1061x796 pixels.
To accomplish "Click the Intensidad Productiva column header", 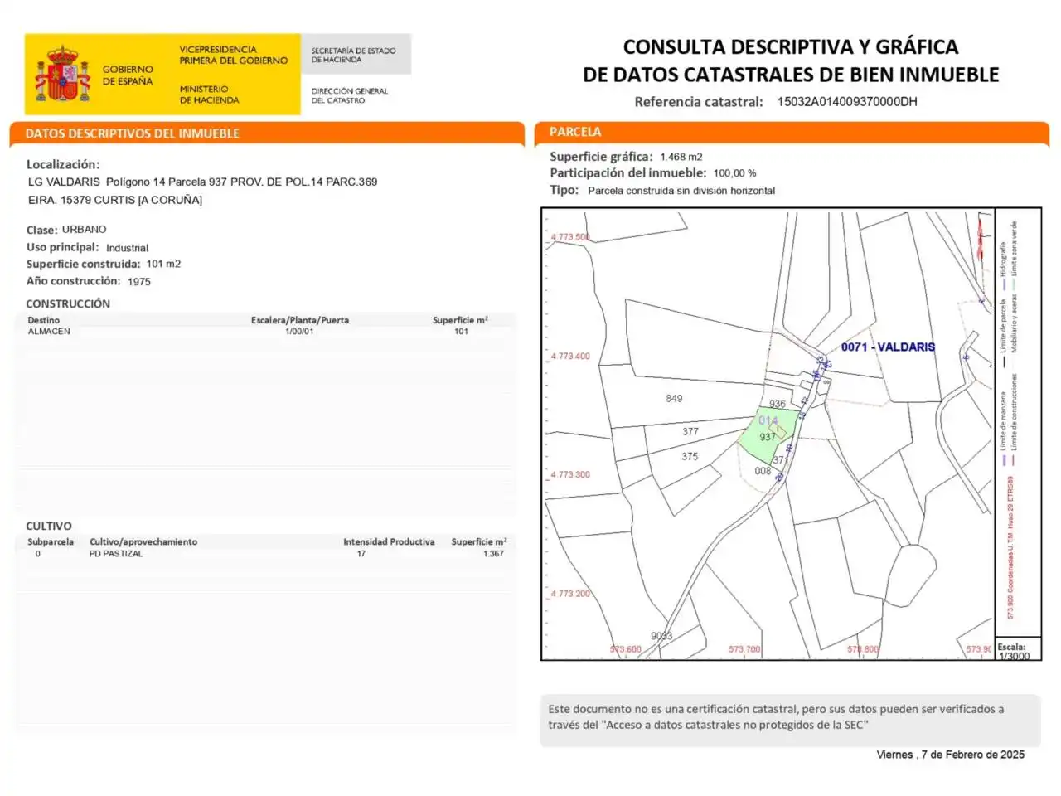I will (389, 542).
